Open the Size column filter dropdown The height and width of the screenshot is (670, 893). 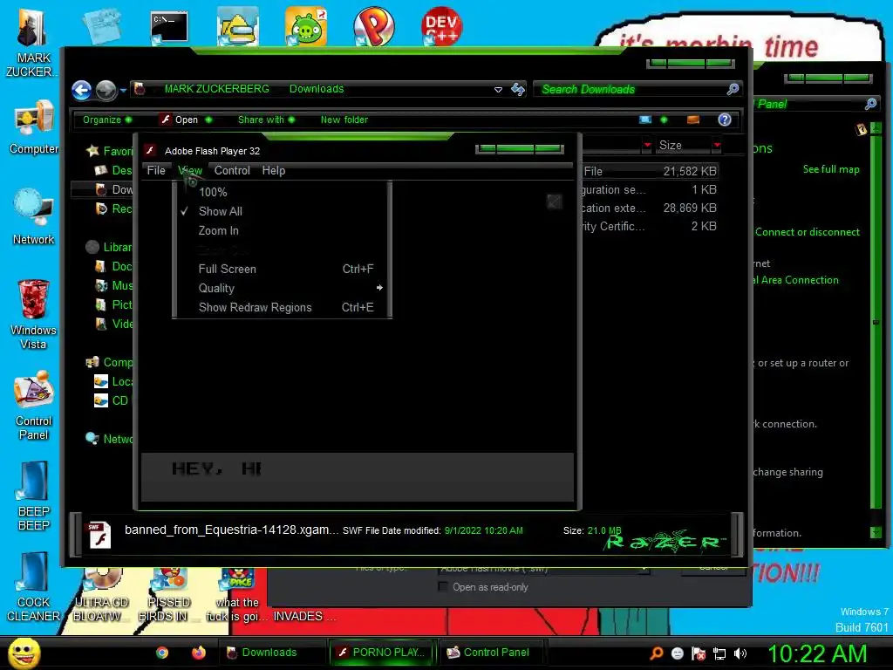717,146
